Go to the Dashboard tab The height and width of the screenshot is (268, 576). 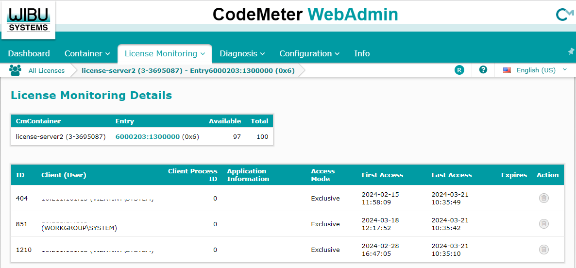29,53
